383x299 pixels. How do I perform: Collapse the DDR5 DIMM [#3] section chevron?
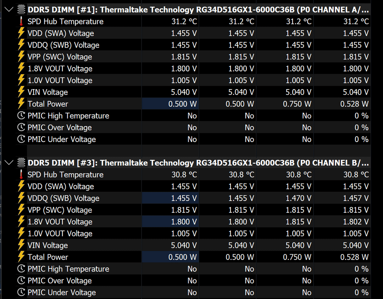9,163
